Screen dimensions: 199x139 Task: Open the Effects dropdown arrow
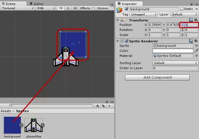tap(93, 8)
